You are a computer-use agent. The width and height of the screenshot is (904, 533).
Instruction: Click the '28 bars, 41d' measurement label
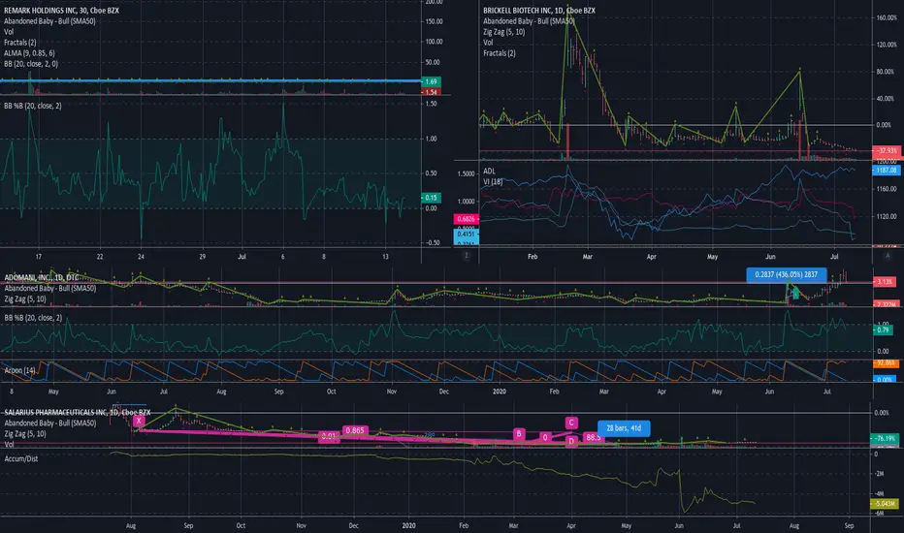point(624,428)
